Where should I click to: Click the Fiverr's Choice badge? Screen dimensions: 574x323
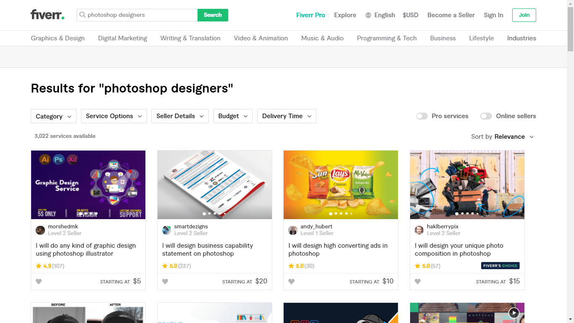click(x=500, y=266)
